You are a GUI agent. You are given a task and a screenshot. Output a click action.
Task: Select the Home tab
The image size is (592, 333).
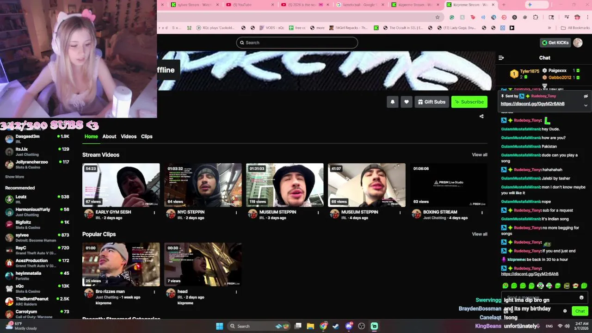[x=91, y=136]
